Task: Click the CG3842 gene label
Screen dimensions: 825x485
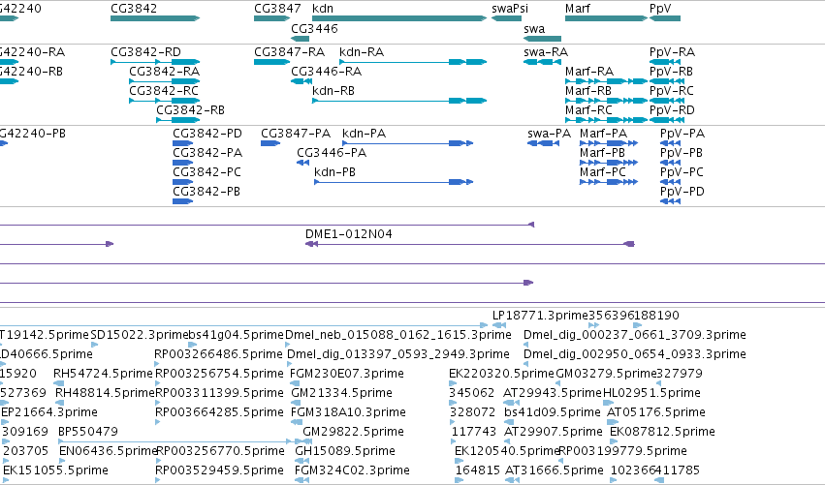Action: point(134,9)
